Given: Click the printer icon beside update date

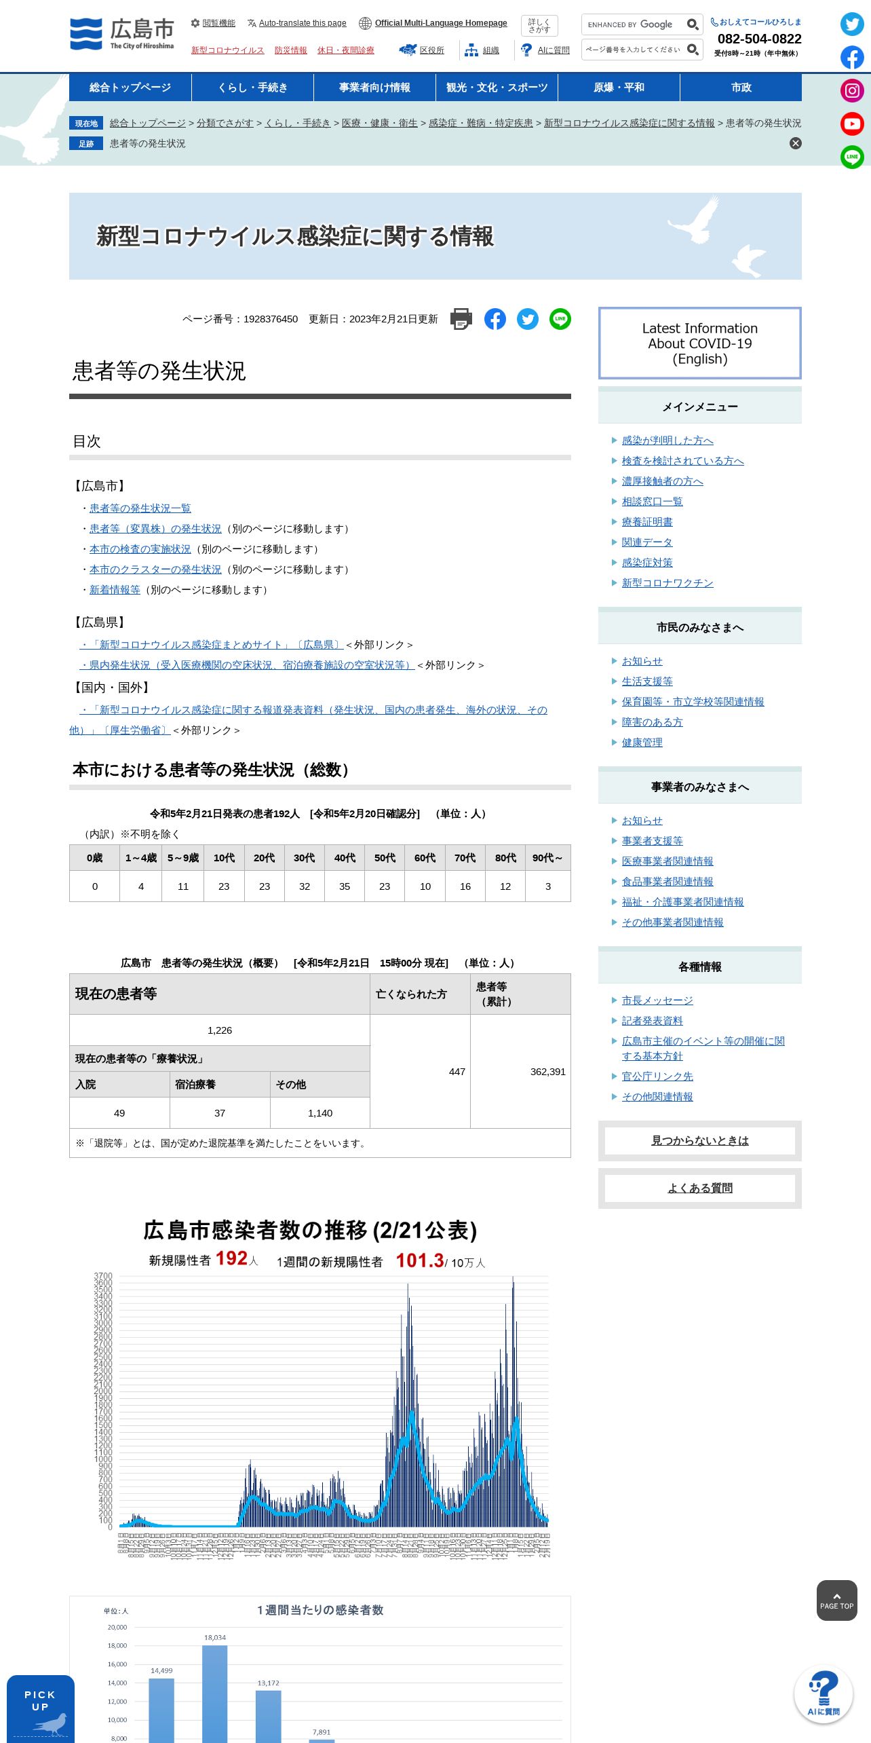Looking at the screenshot, I should (461, 319).
